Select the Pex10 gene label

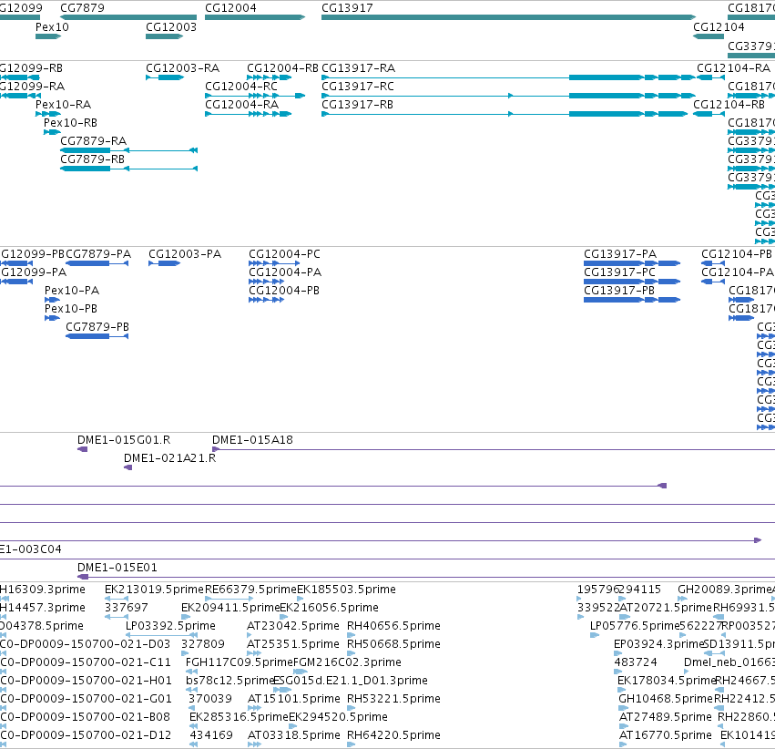click(x=52, y=27)
